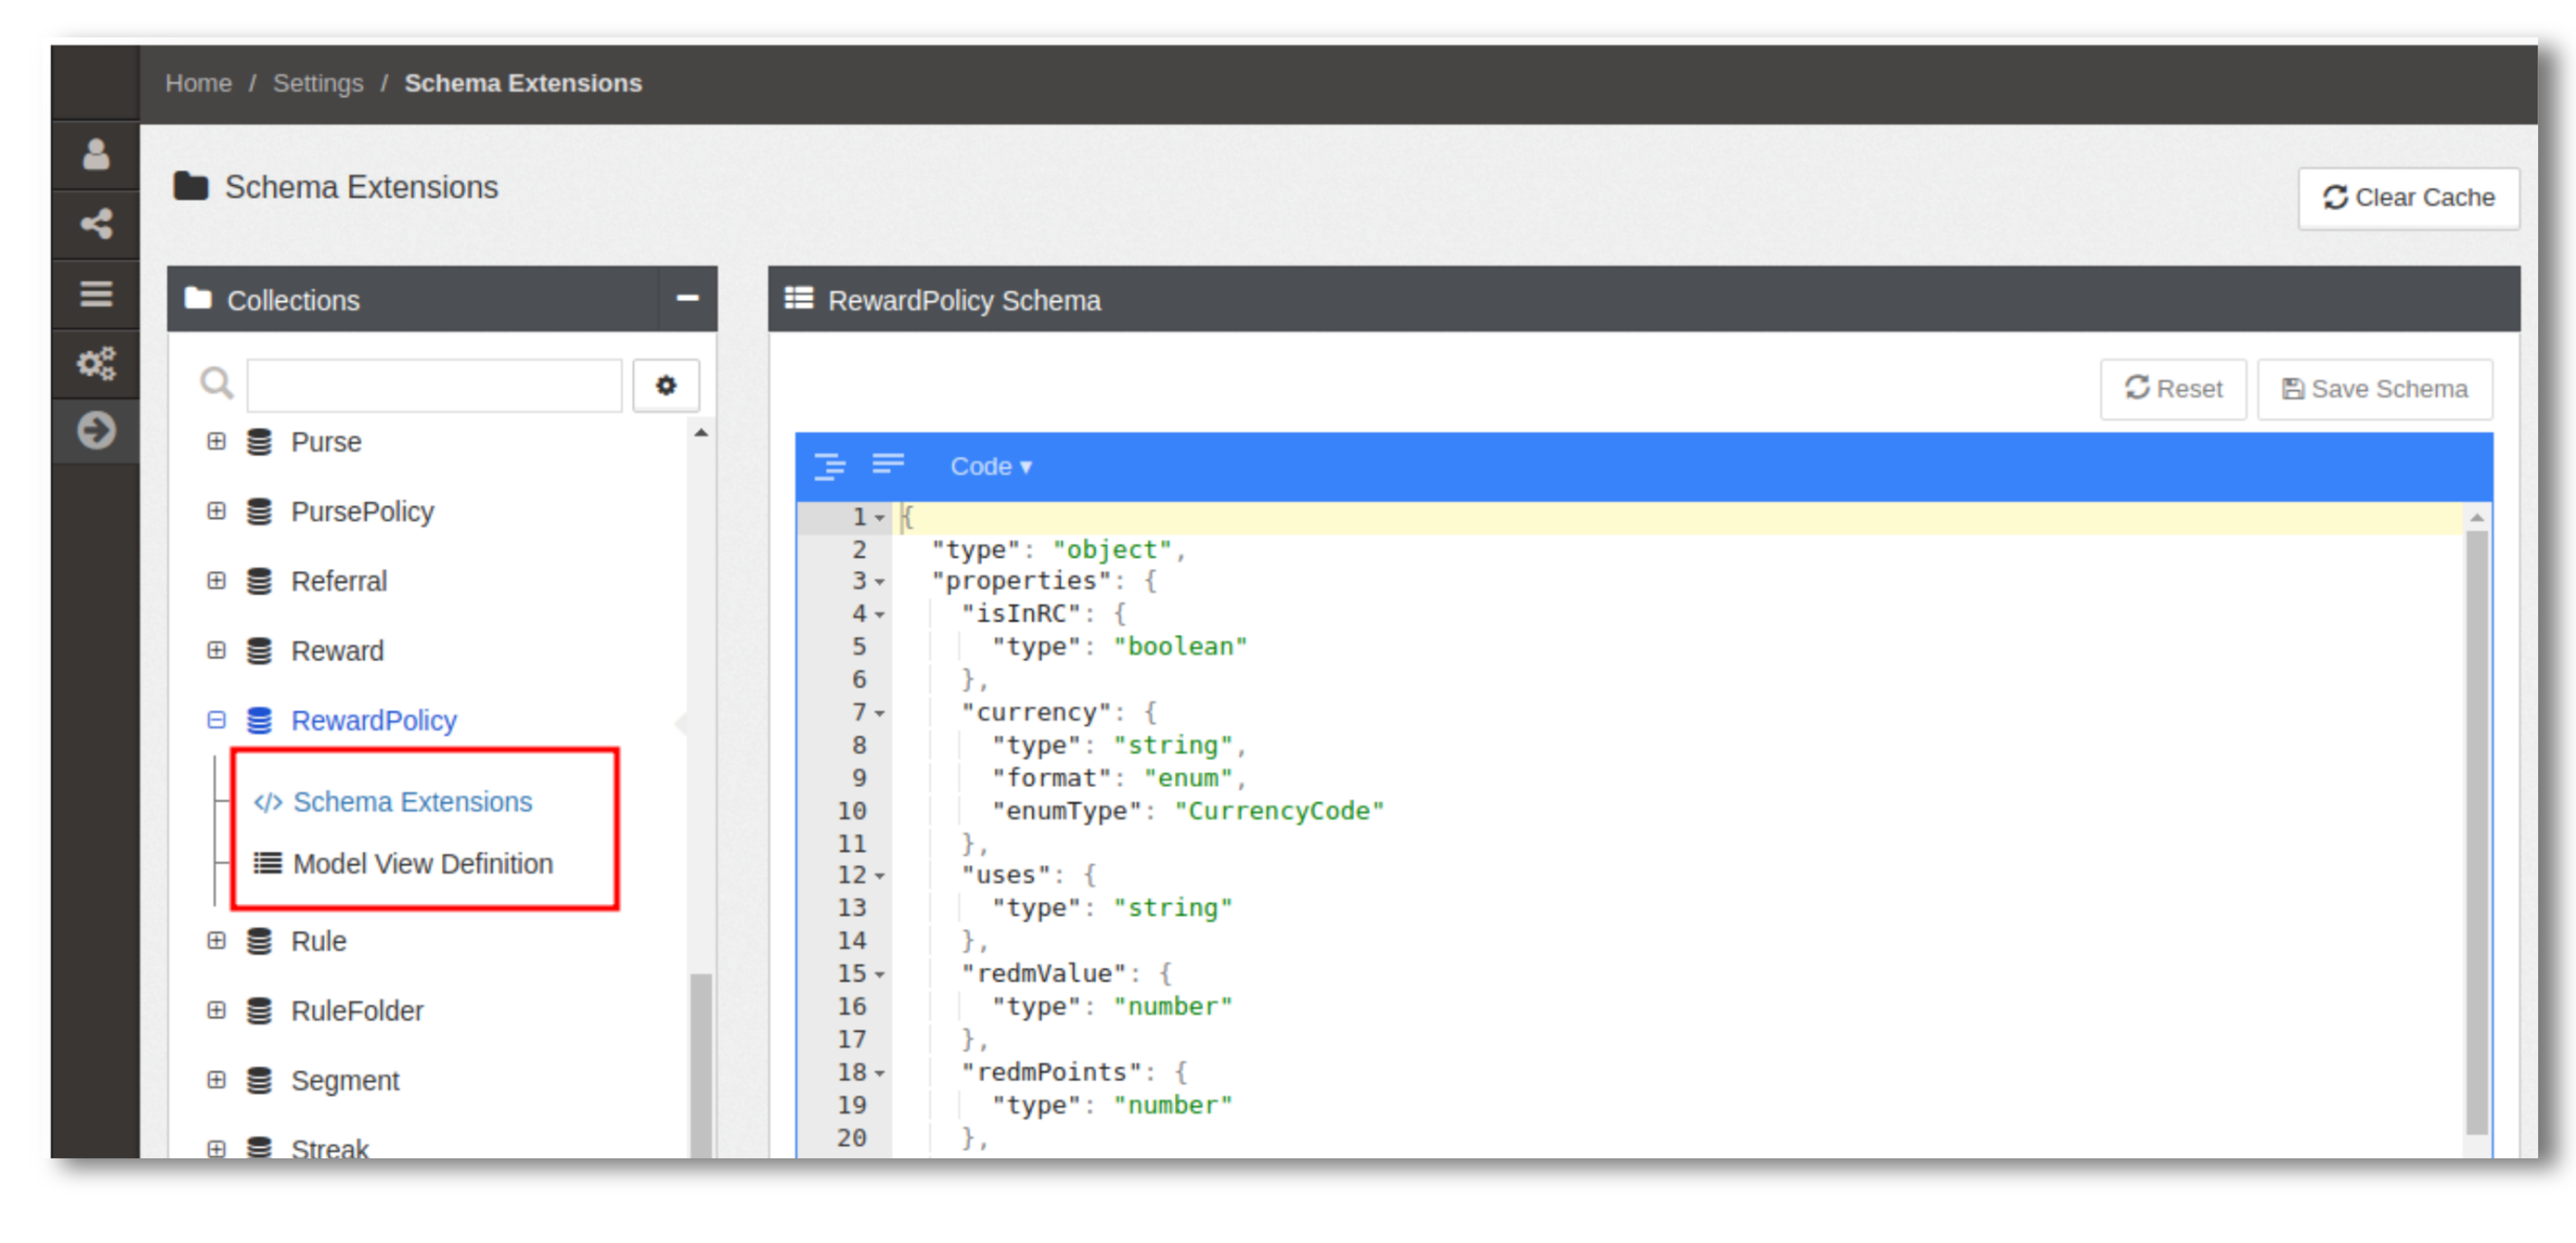The image size is (2576, 1243).
Task: Click the Clear Cache button
Action: click(x=2408, y=198)
